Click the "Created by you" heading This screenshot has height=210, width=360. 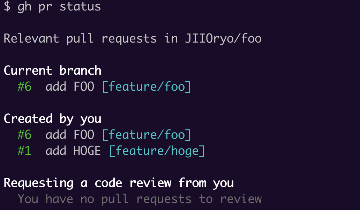point(52,119)
